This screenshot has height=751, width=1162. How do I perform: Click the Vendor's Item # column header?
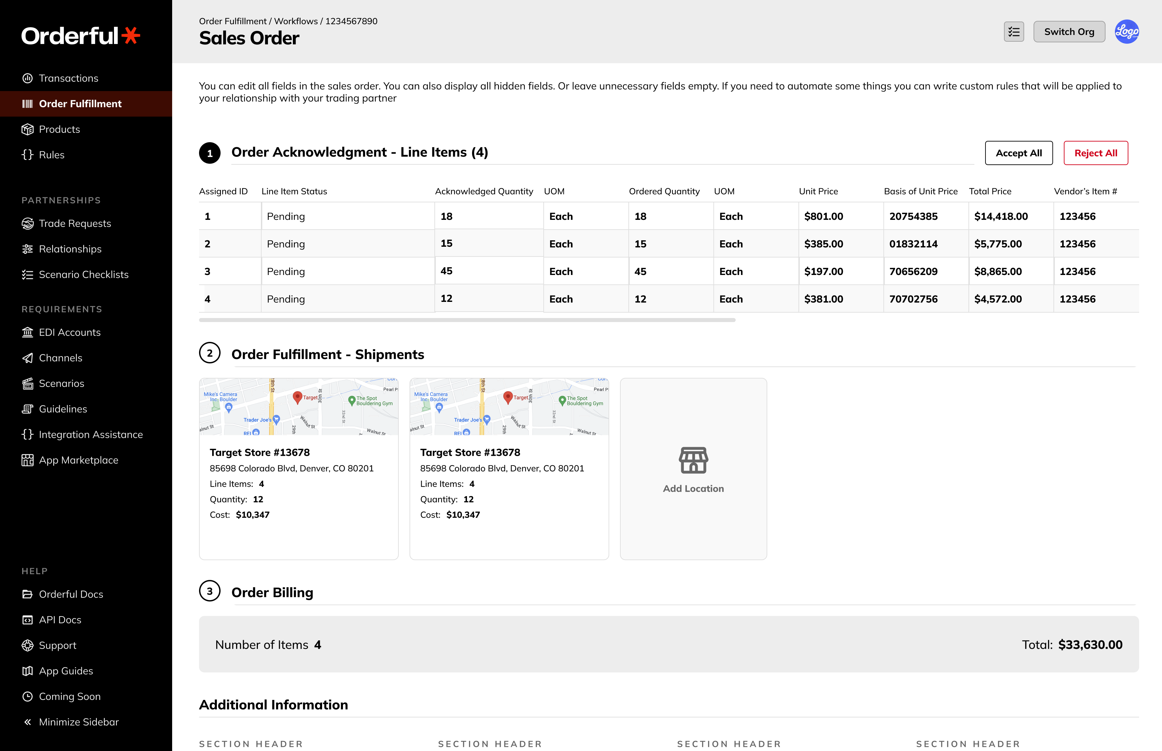click(1085, 191)
